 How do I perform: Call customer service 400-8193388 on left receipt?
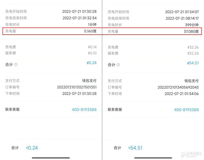click(x=84, y=110)
